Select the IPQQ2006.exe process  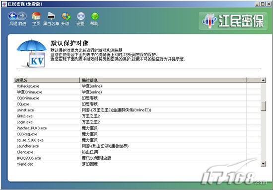(x=29, y=158)
